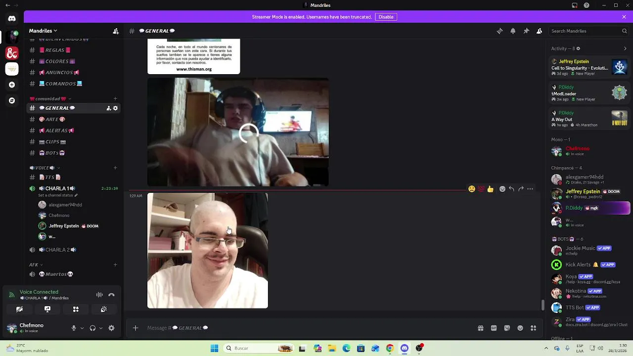
Task: Collapse the VOICE category
Action: 45,168
